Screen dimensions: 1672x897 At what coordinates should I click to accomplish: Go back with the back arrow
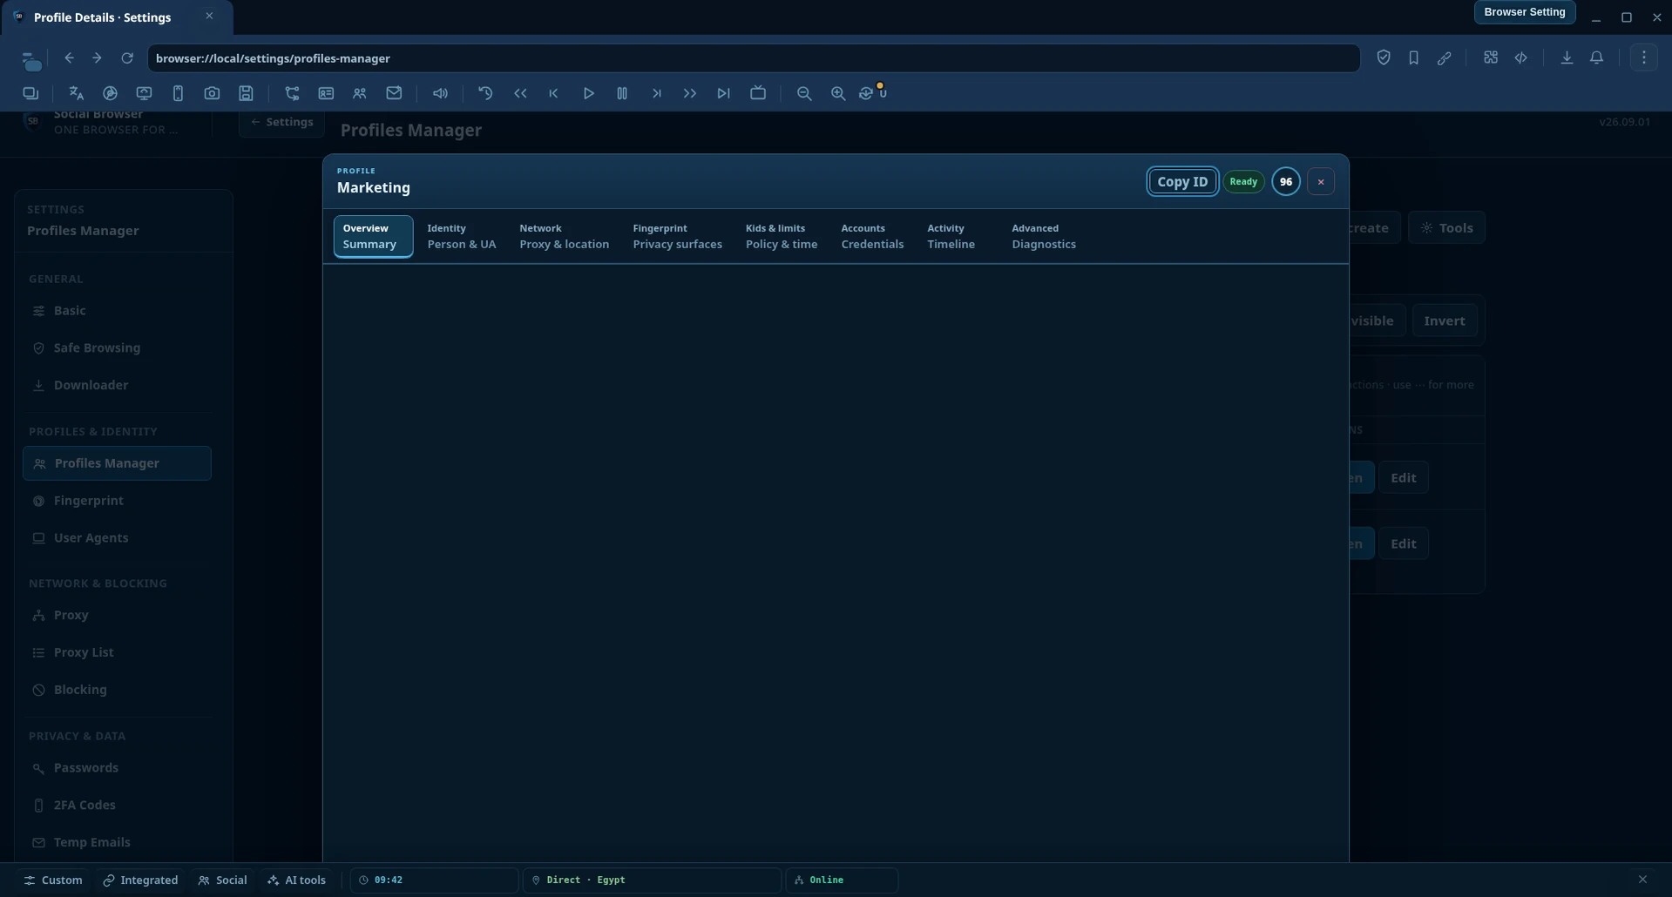(x=69, y=57)
